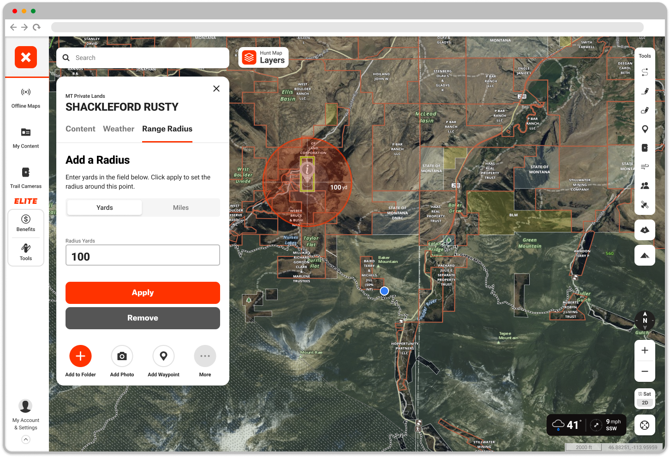The image size is (670, 457).
Task: Click in the Search field
Action: (x=143, y=58)
